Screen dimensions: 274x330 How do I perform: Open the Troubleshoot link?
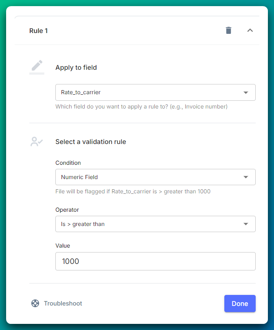click(x=62, y=303)
